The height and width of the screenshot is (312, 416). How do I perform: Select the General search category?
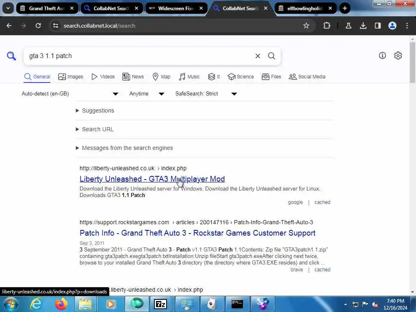pyautogui.click(x=37, y=77)
